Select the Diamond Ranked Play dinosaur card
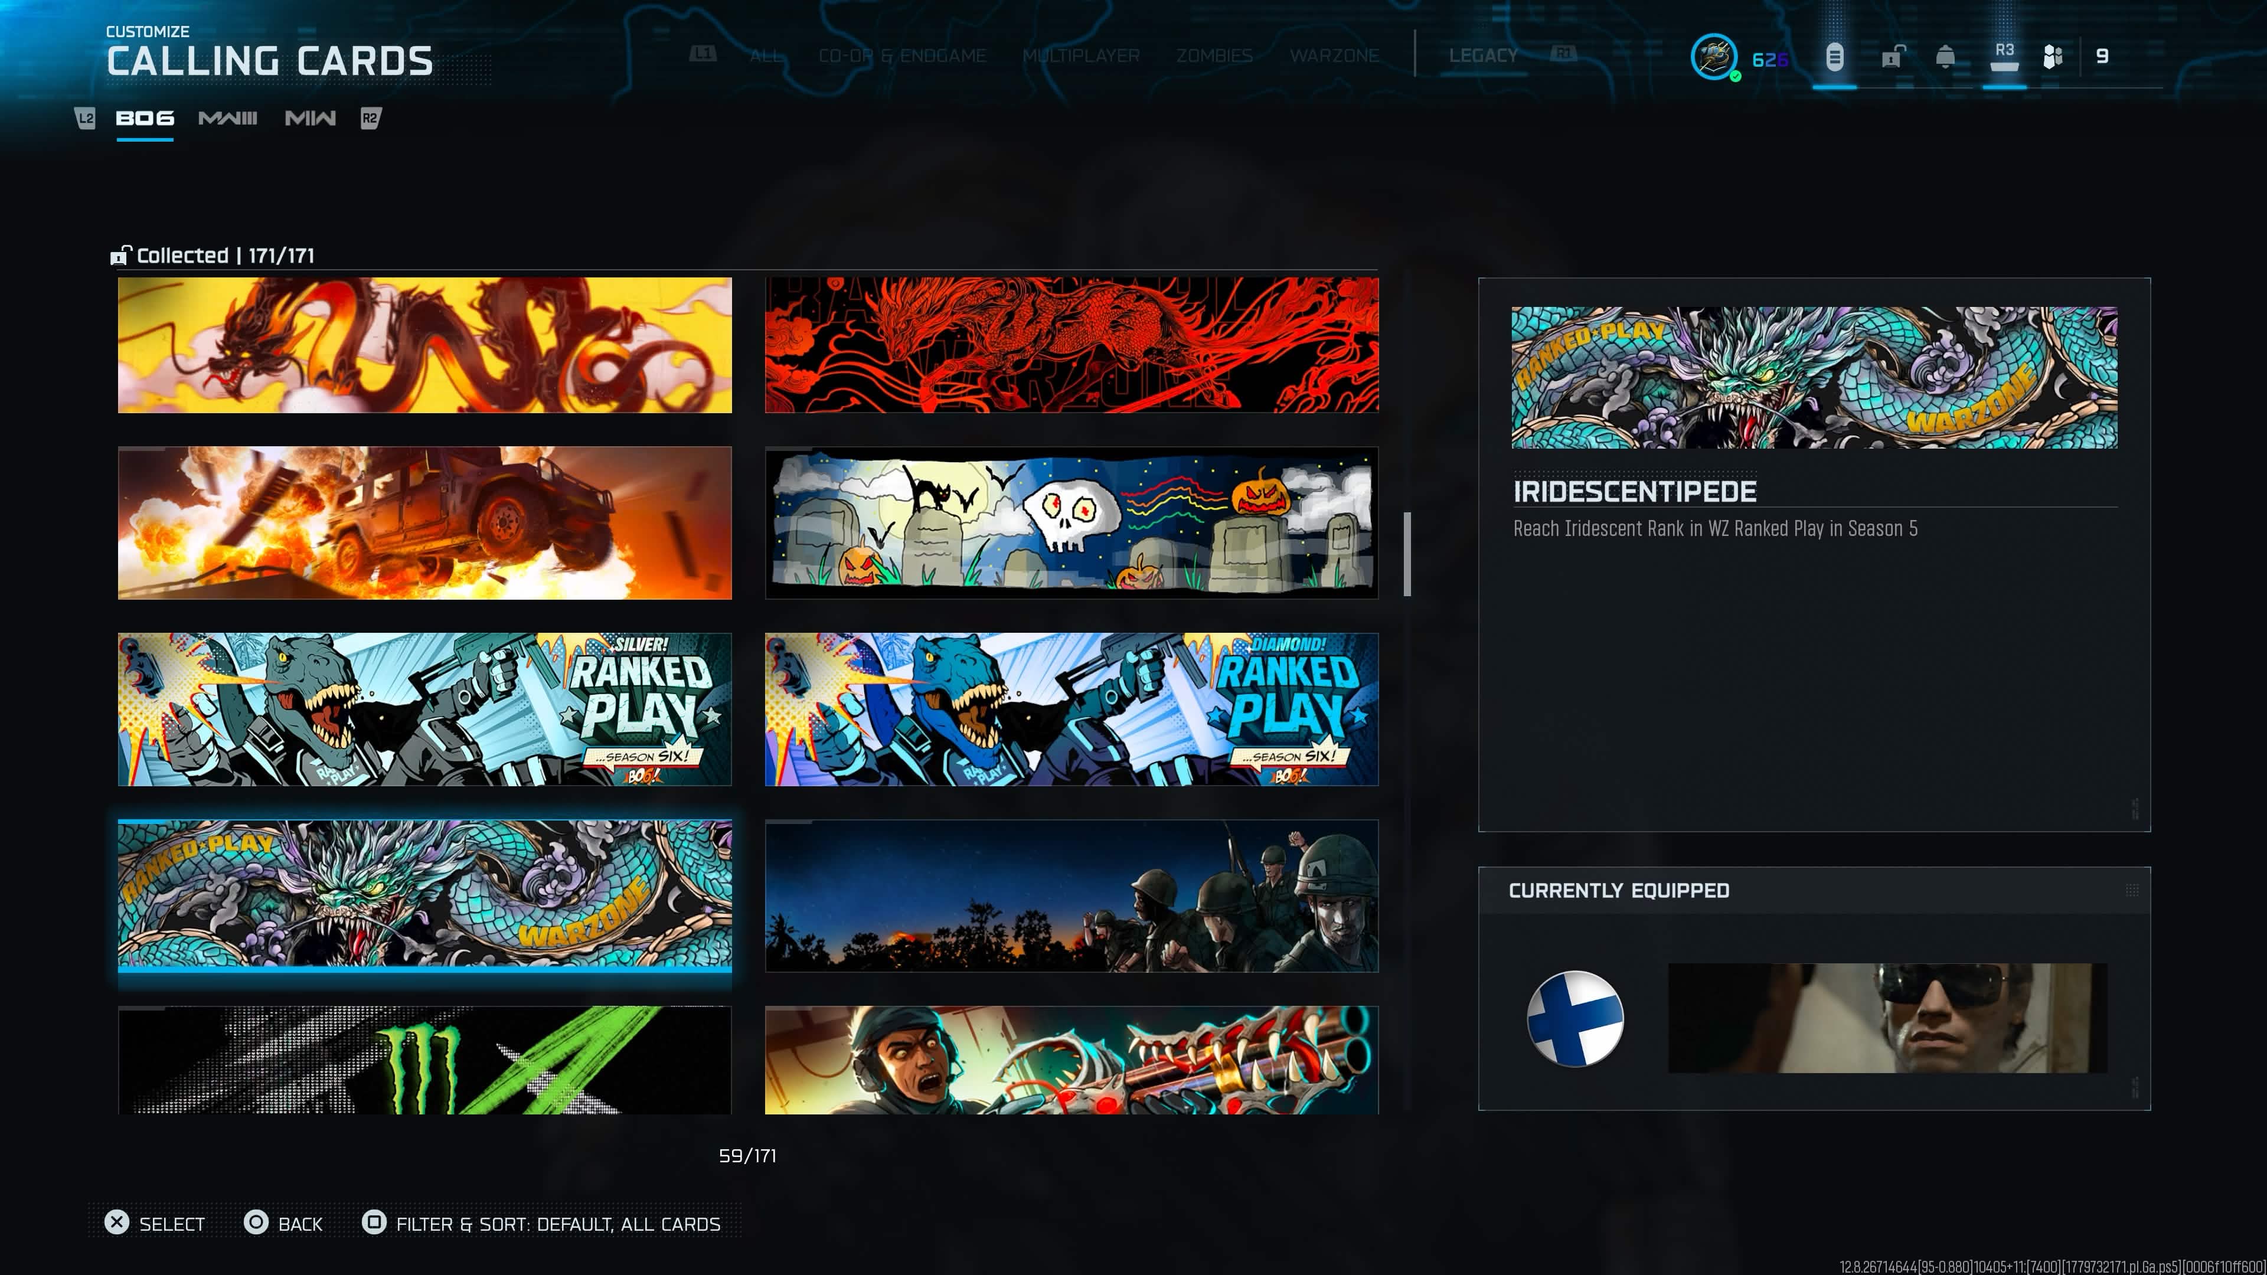The width and height of the screenshot is (2267, 1275). [x=1072, y=709]
